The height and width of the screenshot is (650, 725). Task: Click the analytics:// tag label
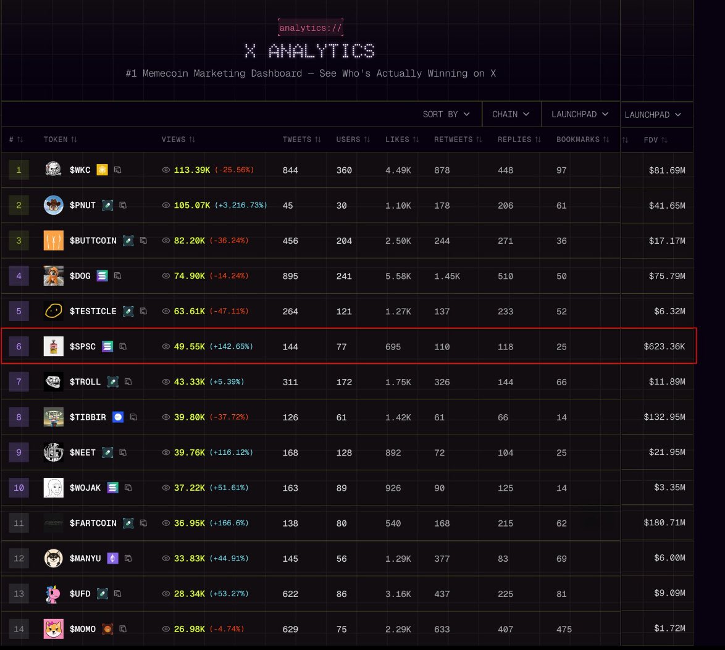(310, 28)
